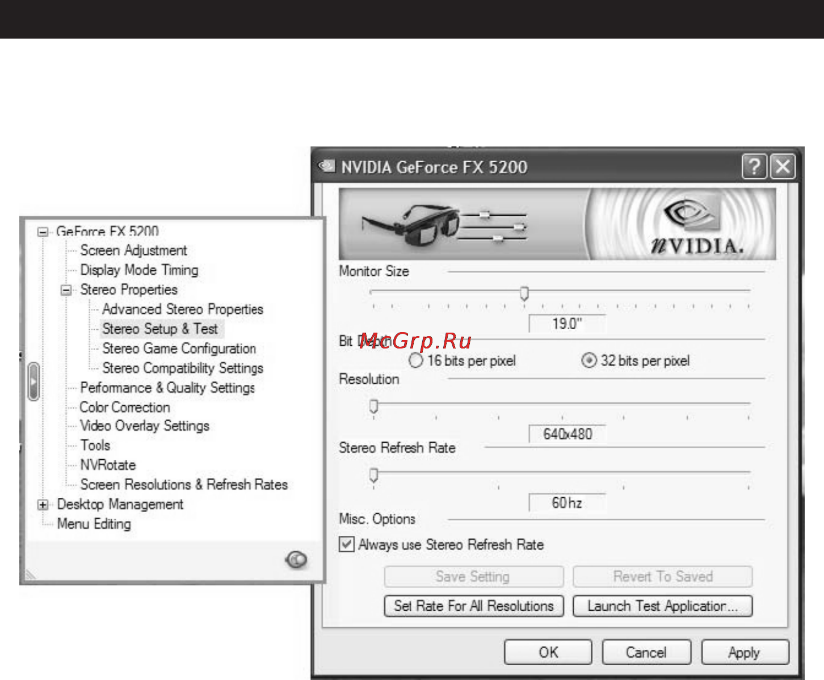Click the Stereo Refresh Rate slider thumb
The width and height of the screenshot is (824, 680).
pos(373,475)
